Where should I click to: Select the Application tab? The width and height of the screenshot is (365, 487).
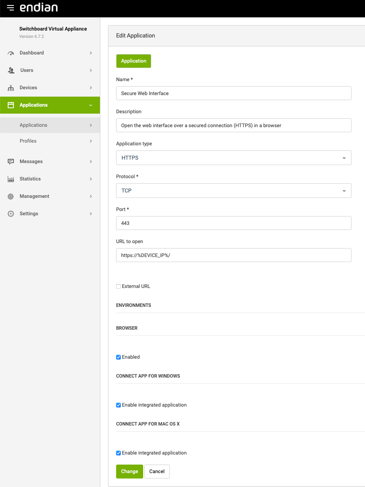(133, 61)
